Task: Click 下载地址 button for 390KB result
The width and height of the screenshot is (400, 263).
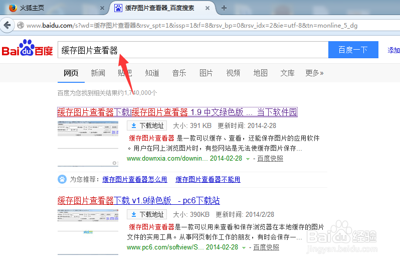Action: pos(147,214)
